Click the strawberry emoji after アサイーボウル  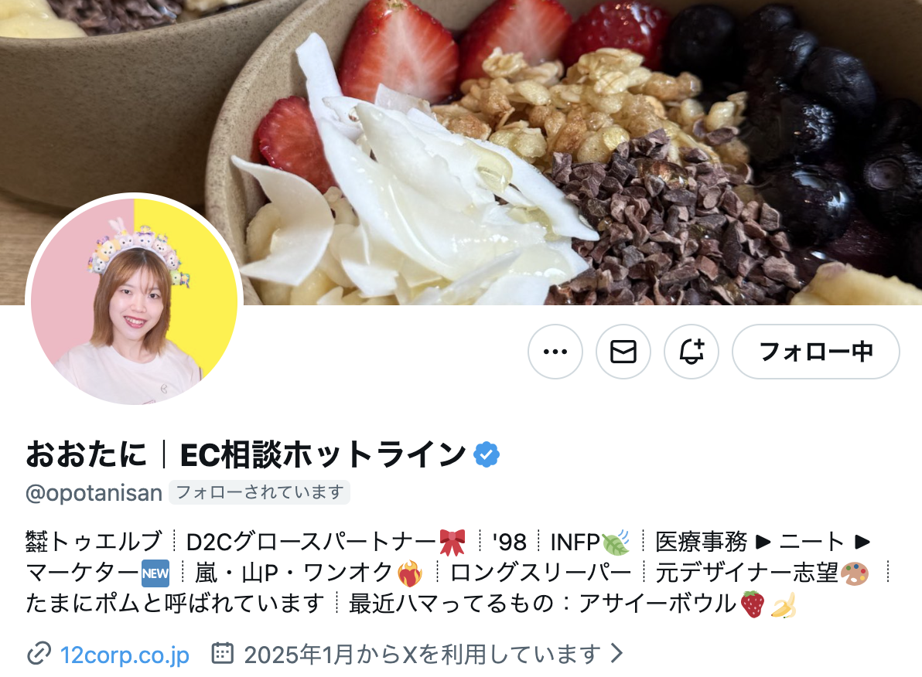753,604
